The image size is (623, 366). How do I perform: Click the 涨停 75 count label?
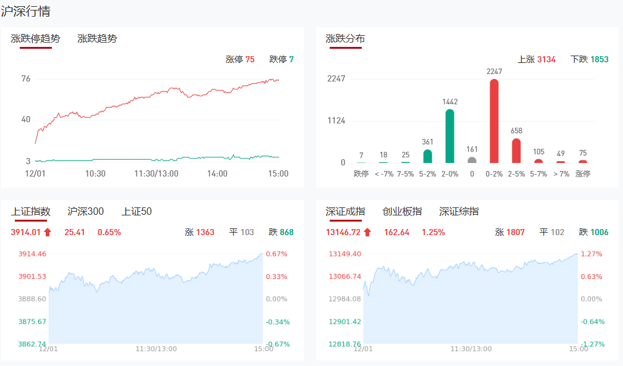[240, 60]
